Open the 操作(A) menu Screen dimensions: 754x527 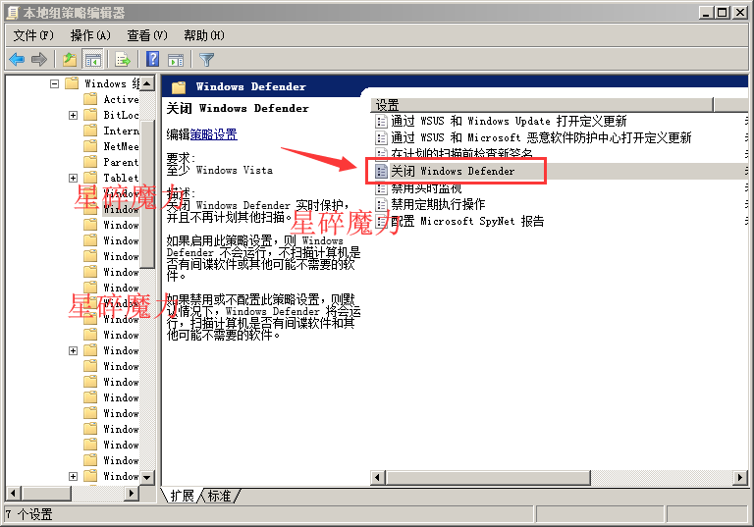[x=90, y=35]
